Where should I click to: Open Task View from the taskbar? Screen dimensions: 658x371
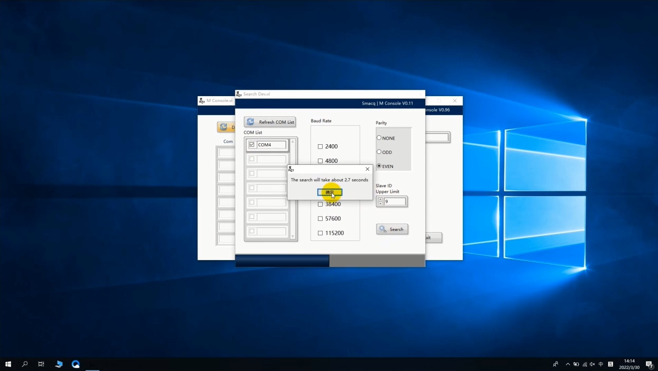click(x=41, y=364)
